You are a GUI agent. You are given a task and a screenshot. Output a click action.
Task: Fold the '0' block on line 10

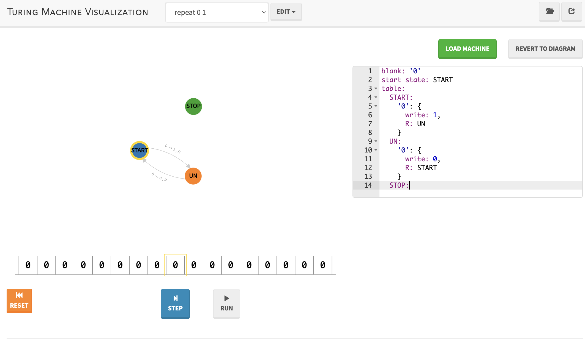click(x=376, y=150)
